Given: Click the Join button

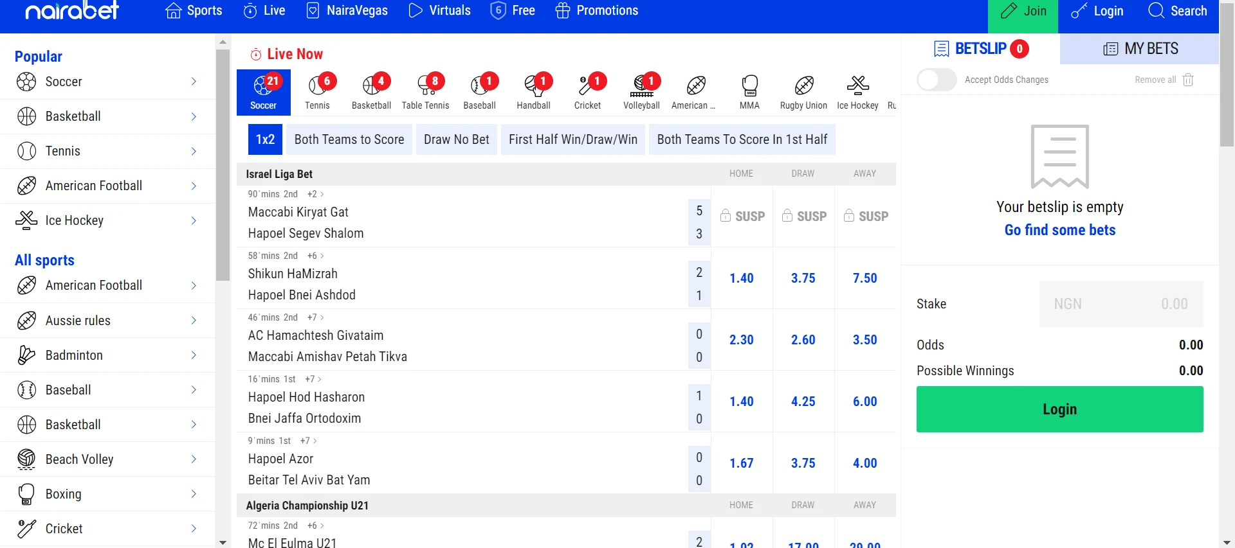Looking at the screenshot, I should coord(1023,17).
